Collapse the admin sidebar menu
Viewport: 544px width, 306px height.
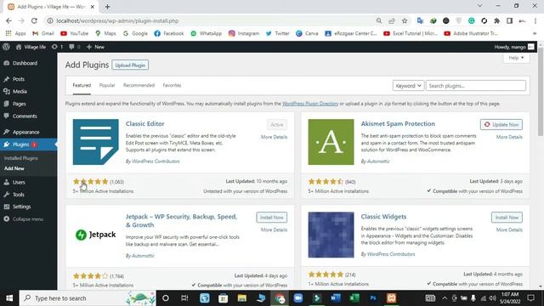[28, 219]
